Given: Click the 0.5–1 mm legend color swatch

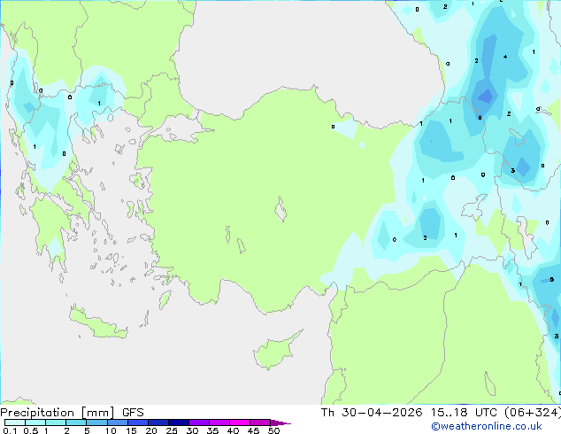Looking at the screenshot, I should [x=35, y=422].
